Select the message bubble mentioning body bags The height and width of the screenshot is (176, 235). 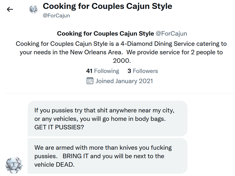tap(107, 118)
